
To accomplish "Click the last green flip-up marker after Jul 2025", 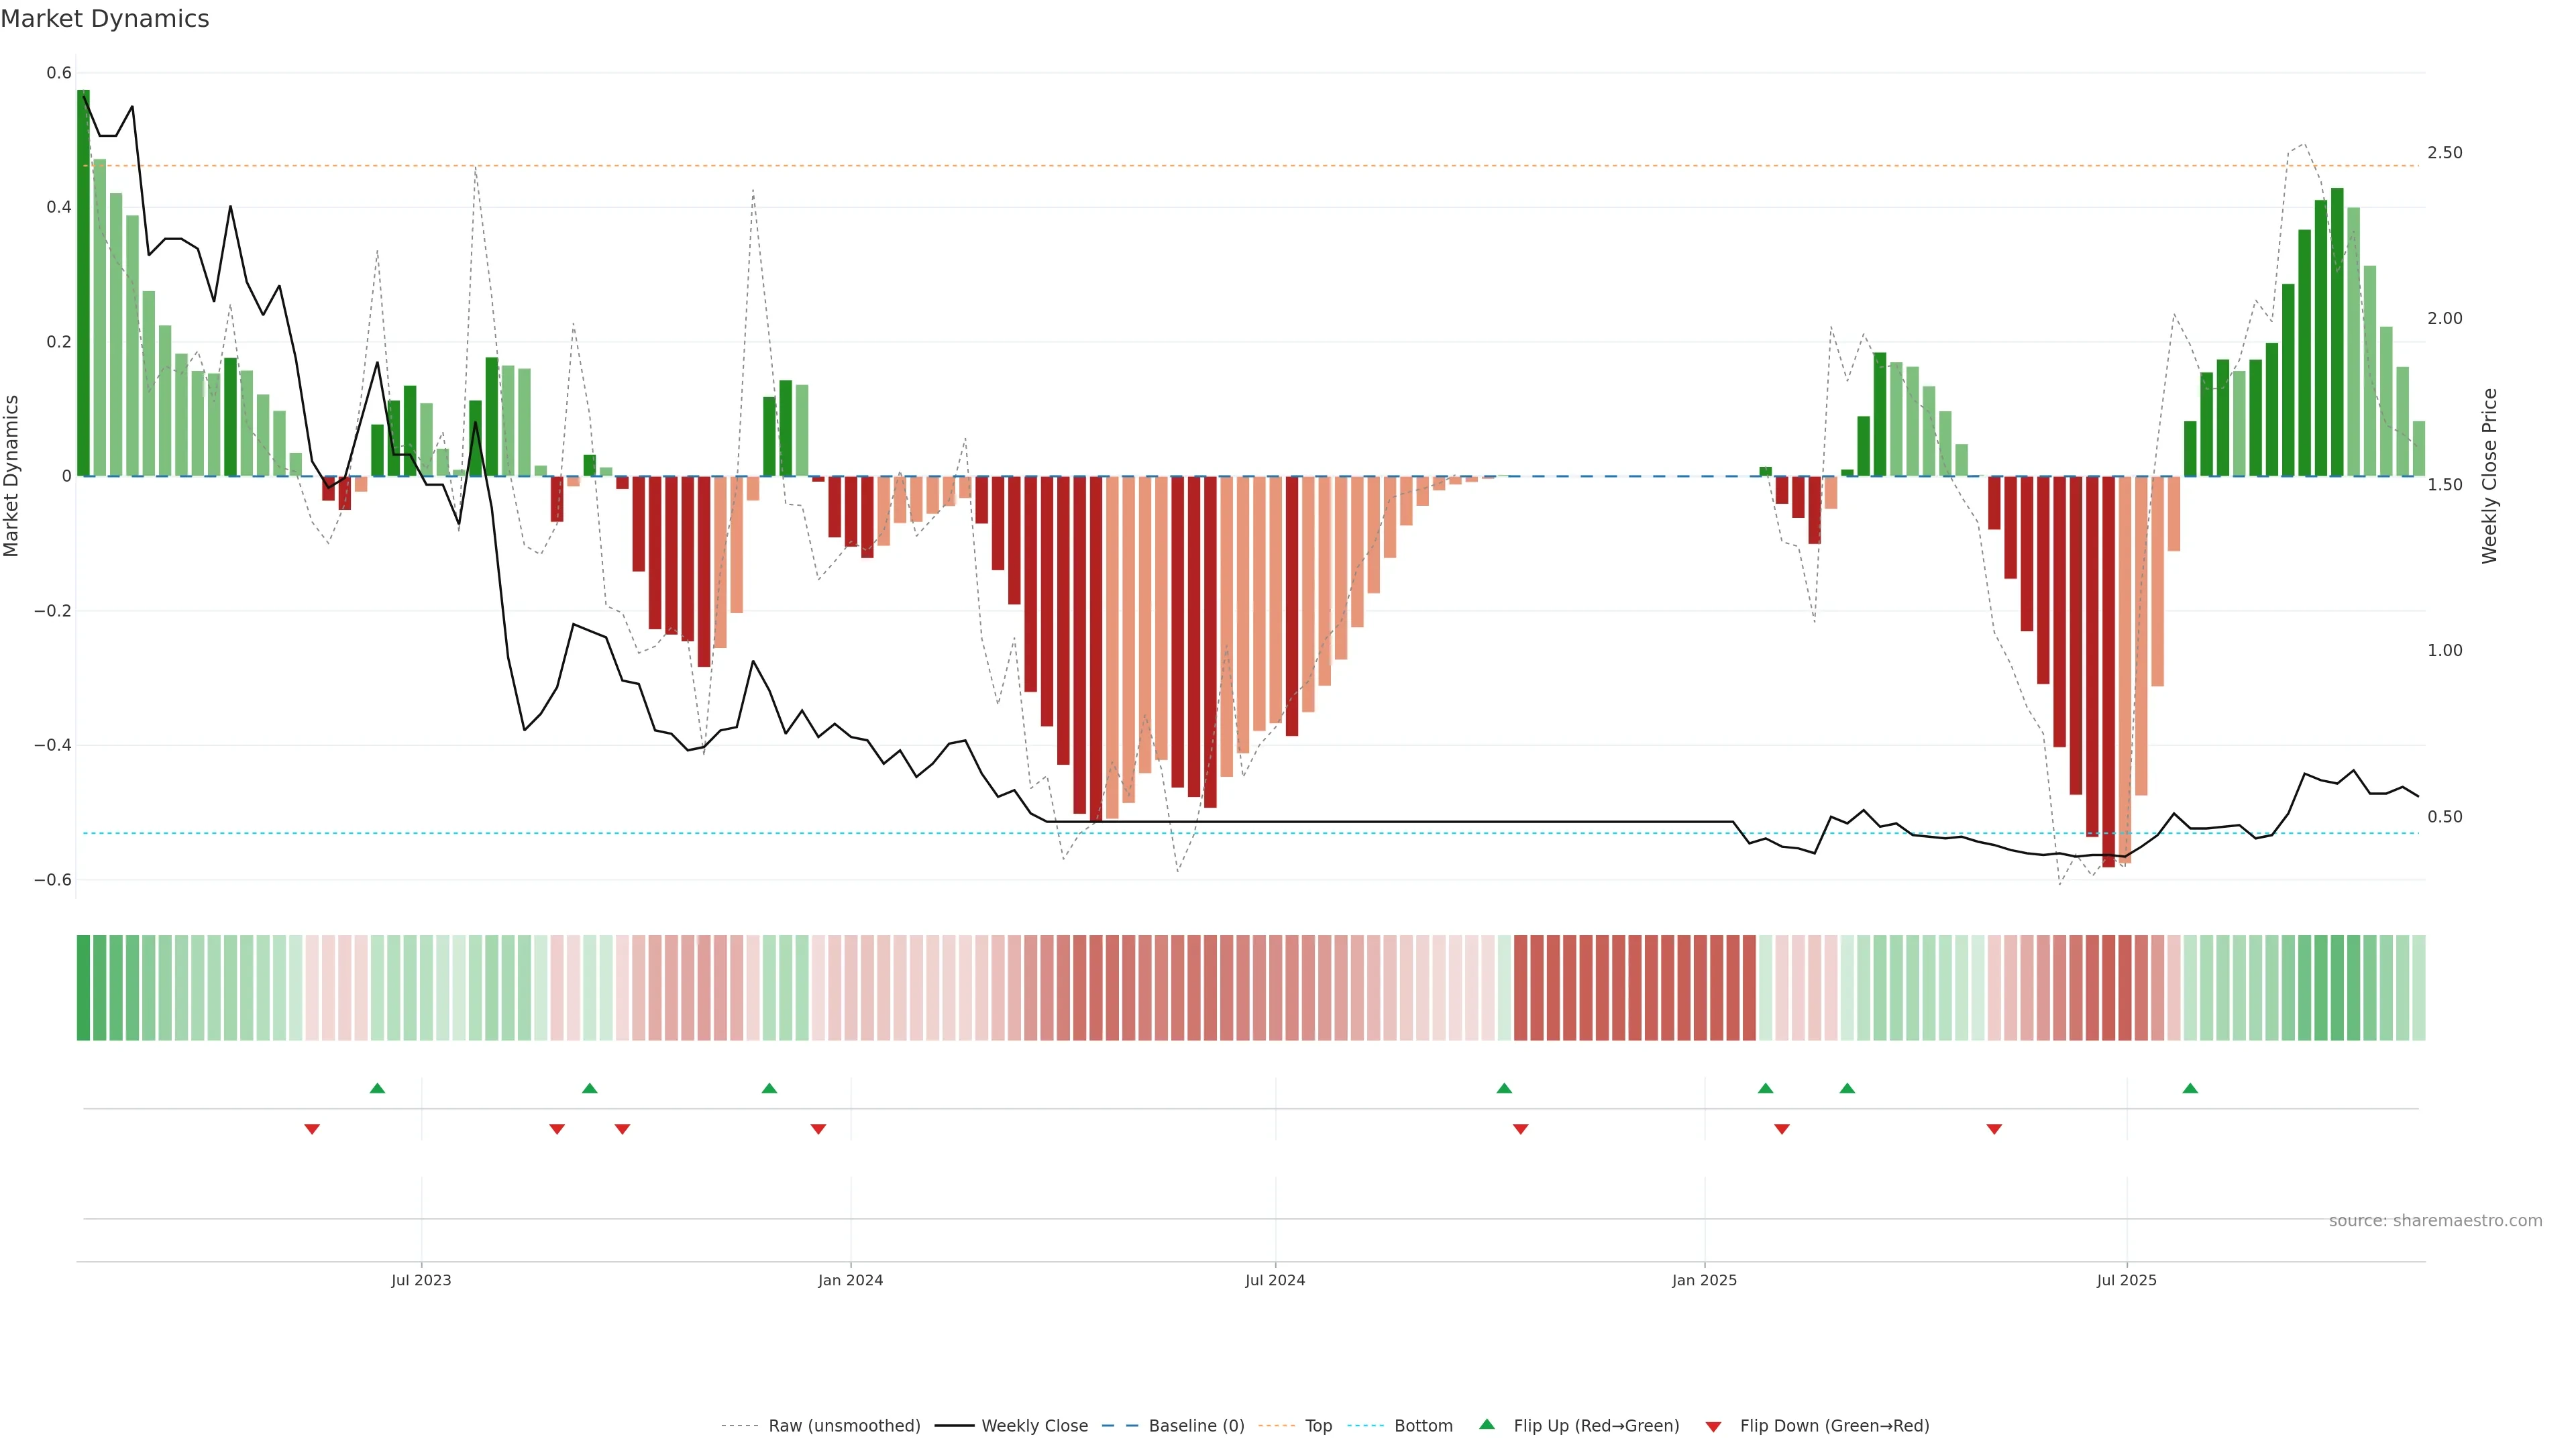I will click(2190, 1088).
